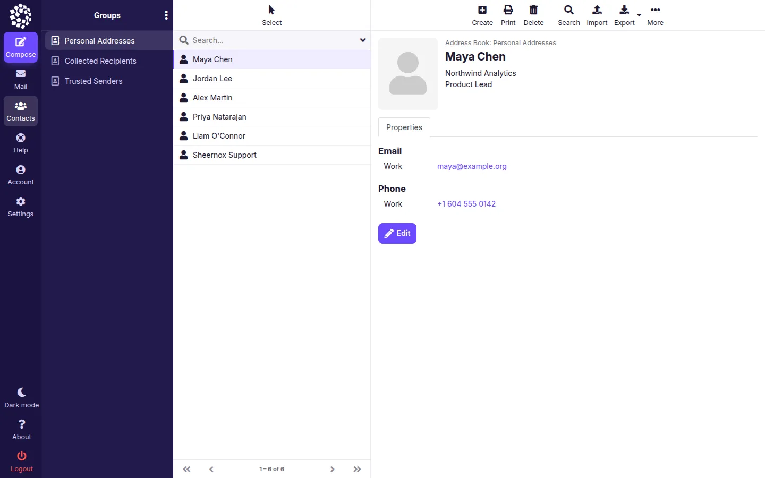
Task: Open the About dialog
Action: point(22,430)
